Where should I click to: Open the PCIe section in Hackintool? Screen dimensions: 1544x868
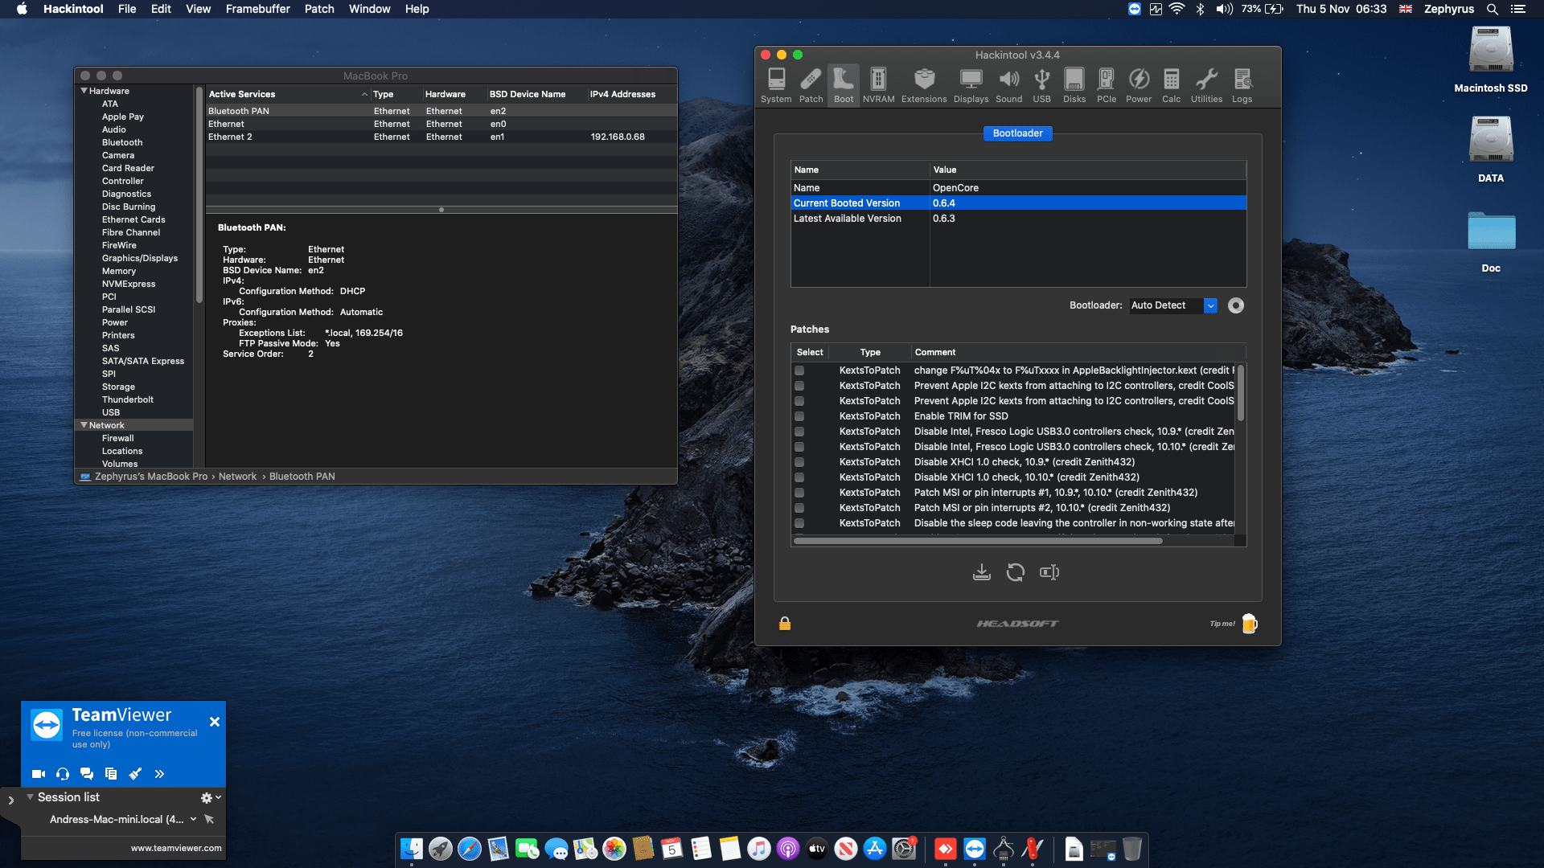(1107, 85)
